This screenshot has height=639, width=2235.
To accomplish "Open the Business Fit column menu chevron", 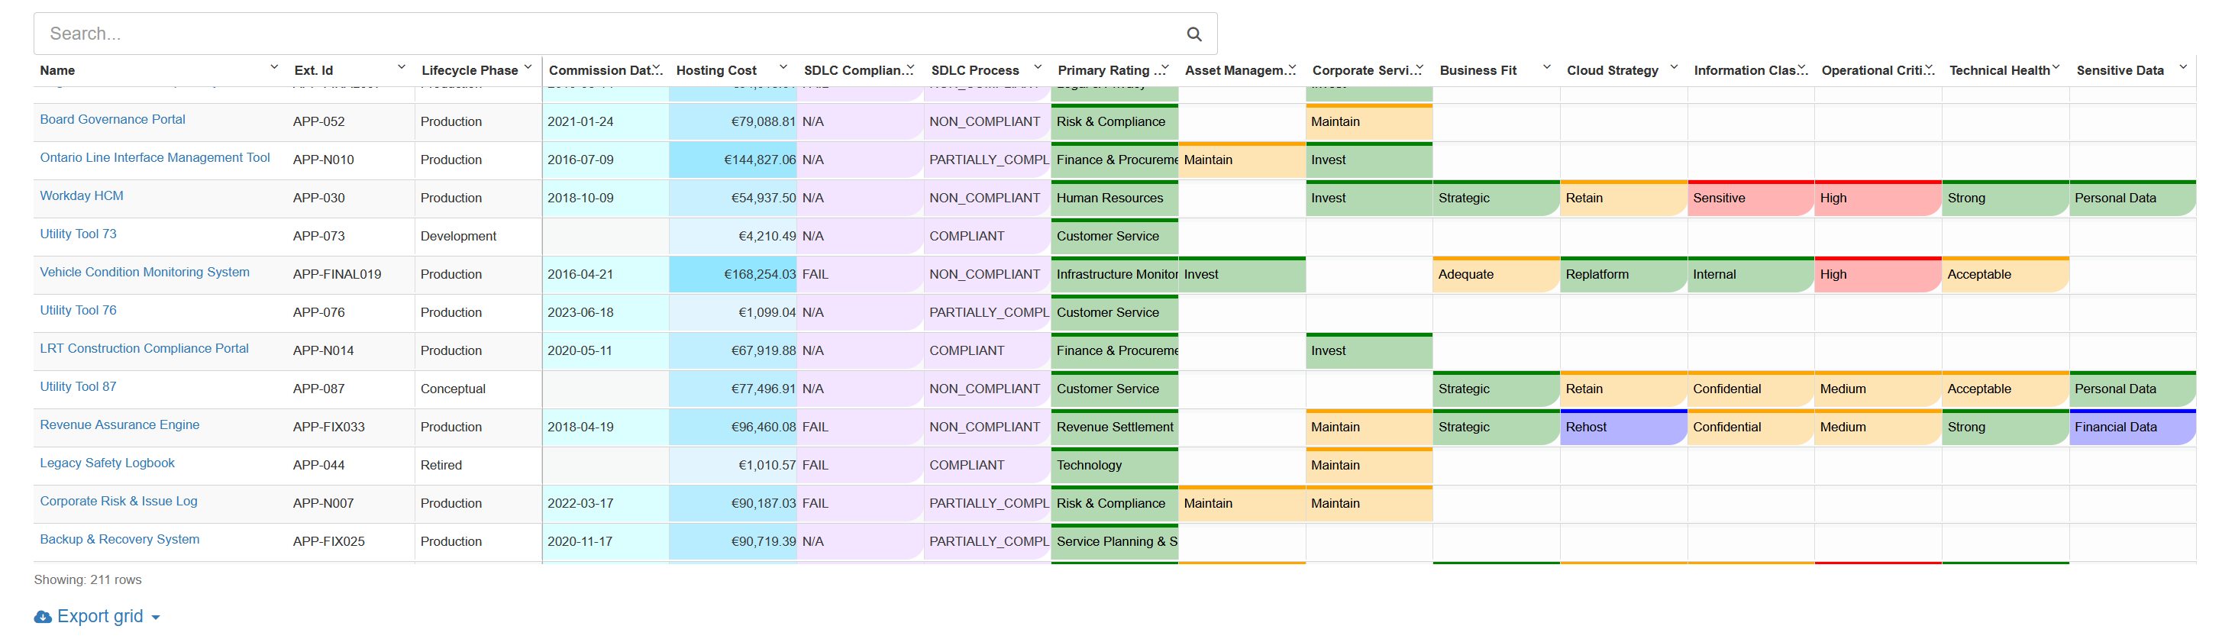I will pyautogui.click(x=1546, y=66).
